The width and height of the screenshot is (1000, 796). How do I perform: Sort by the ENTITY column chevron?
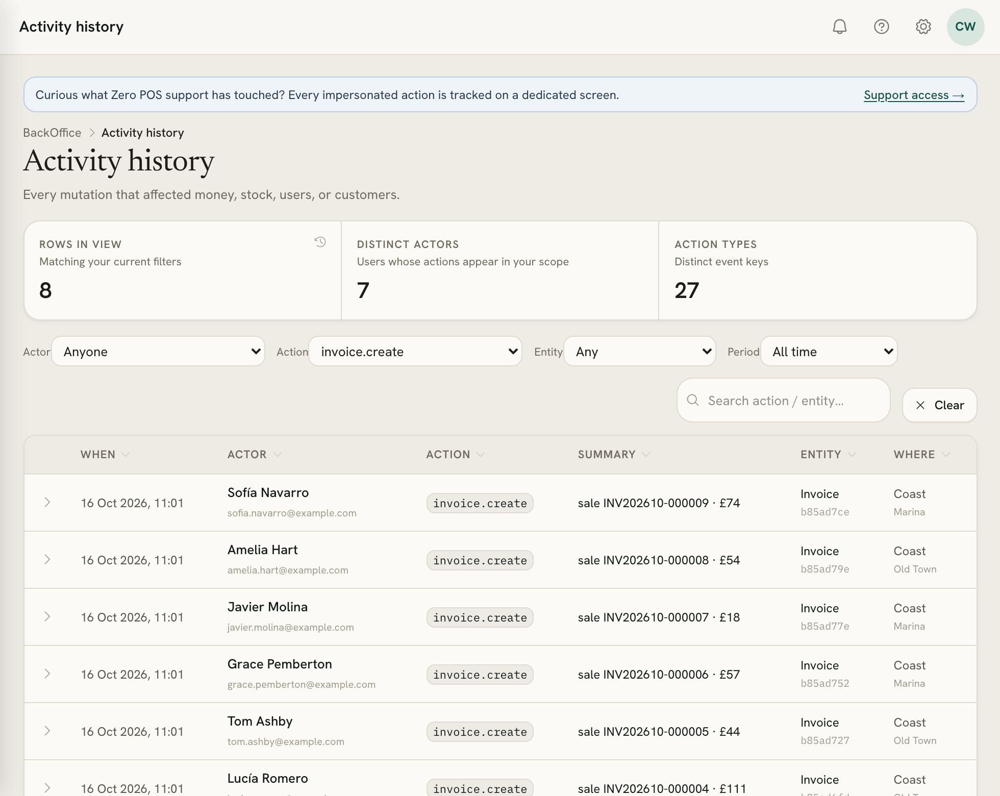pyautogui.click(x=852, y=454)
